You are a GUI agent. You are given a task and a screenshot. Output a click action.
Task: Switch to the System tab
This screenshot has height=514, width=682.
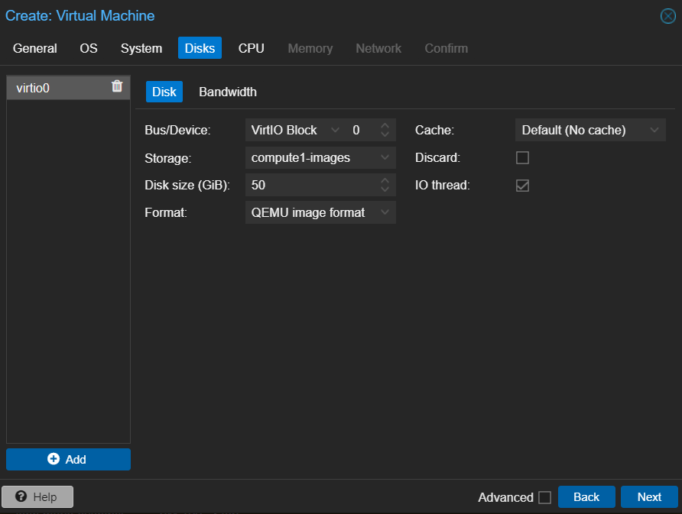point(141,48)
